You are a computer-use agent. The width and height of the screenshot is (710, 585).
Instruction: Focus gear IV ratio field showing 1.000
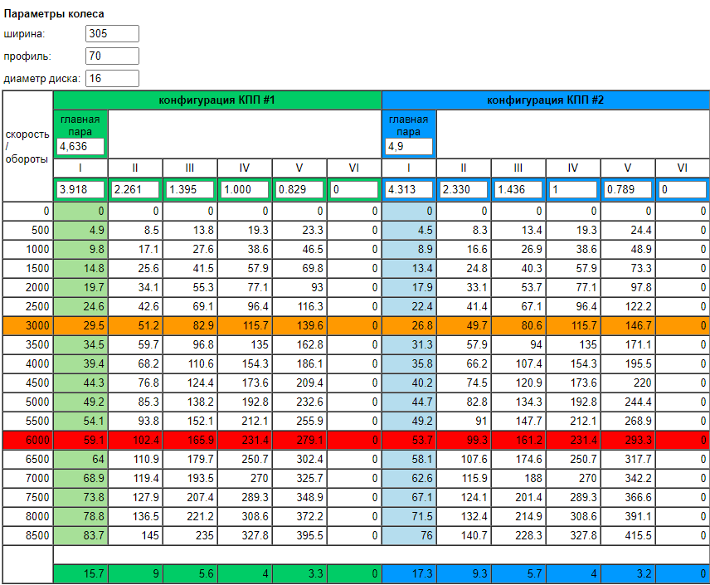[x=245, y=189]
